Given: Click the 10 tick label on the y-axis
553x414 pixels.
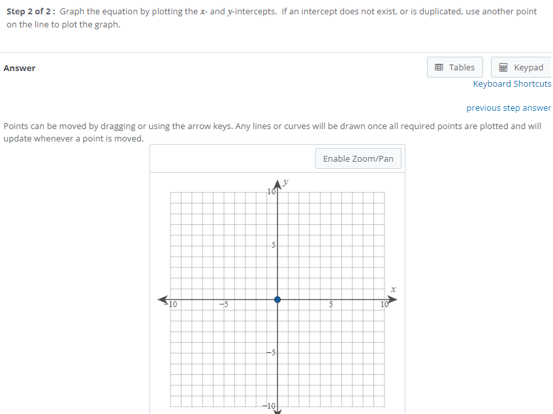Looking at the screenshot, I should tap(271, 192).
